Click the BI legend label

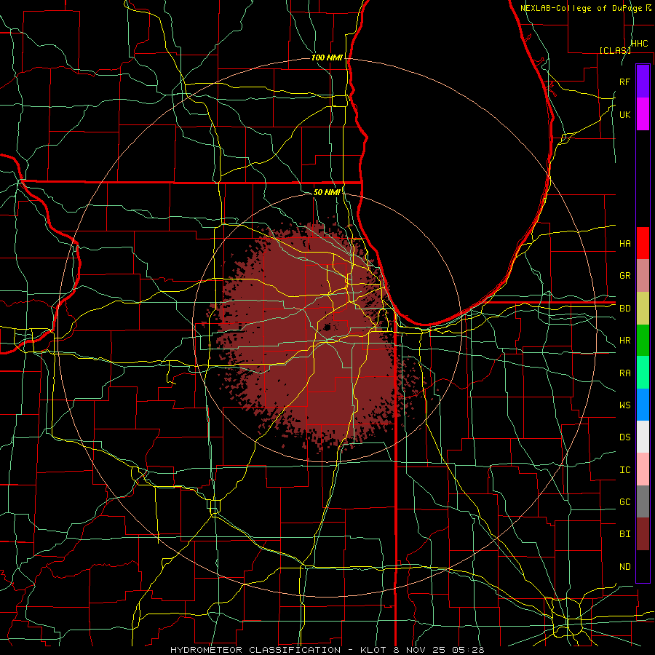click(x=625, y=534)
